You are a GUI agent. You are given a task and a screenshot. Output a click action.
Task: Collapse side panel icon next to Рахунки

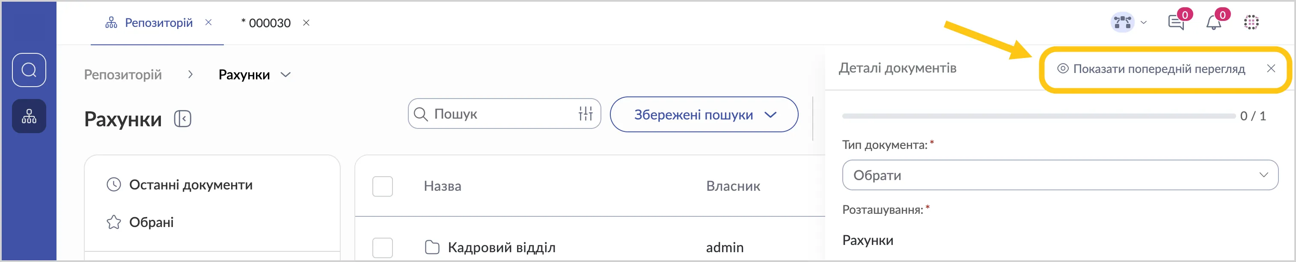[183, 119]
